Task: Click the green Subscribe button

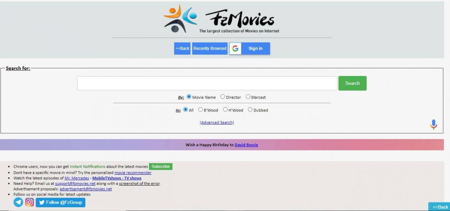Action: 160,166
